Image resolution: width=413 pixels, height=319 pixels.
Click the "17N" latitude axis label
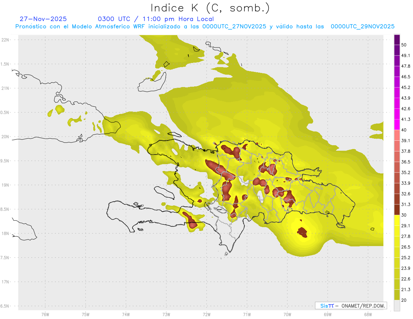pyautogui.click(x=5, y=282)
